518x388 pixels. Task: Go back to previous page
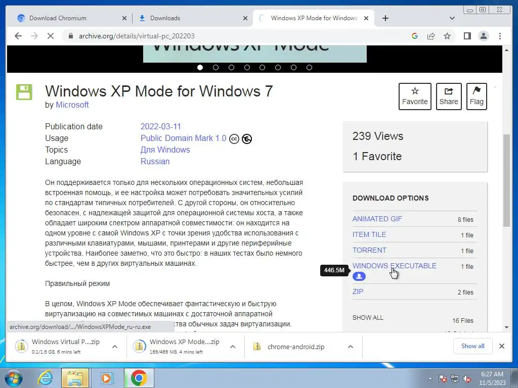(x=18, y=36)
